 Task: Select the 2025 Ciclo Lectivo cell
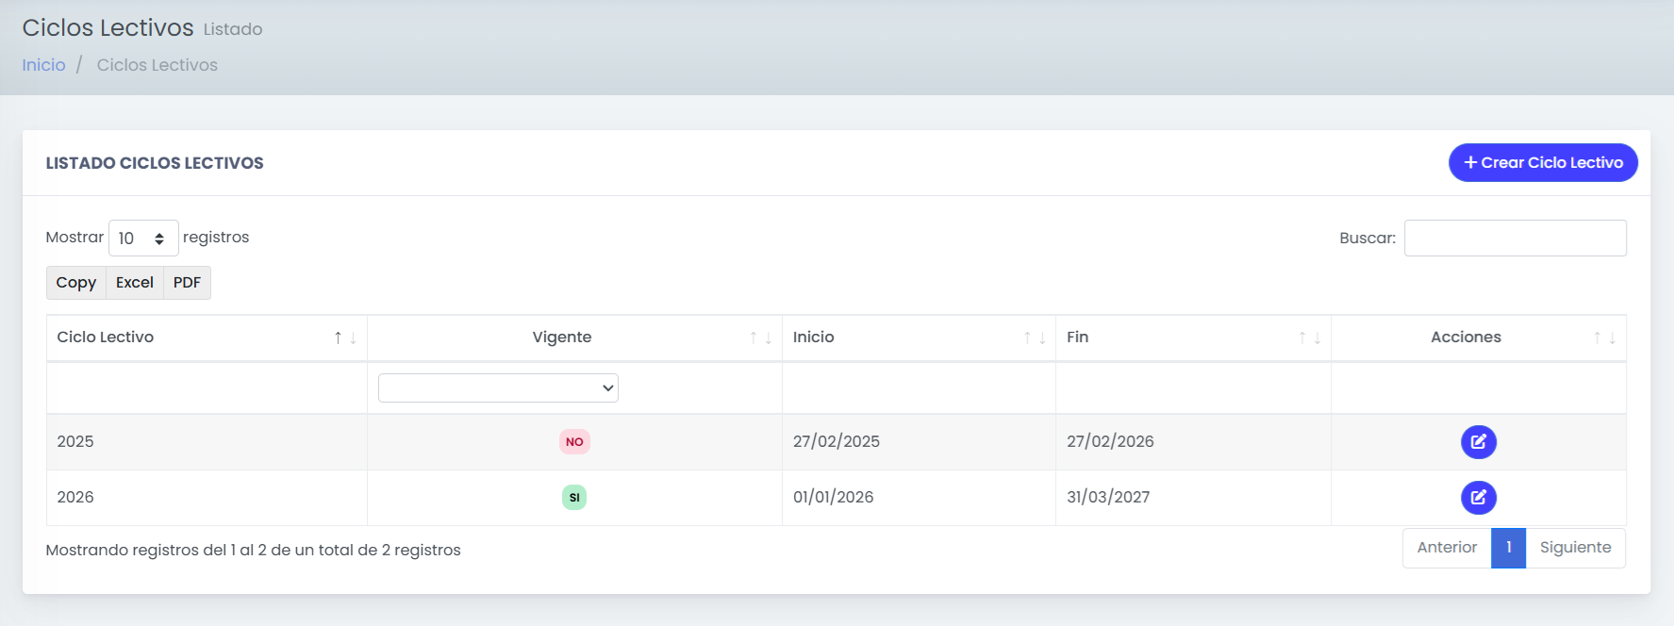click(x=207, y=442)
